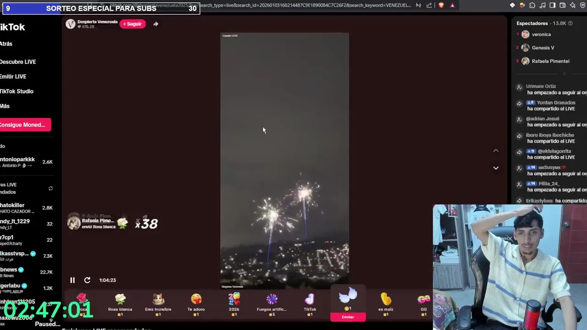Screen dimensions: 587x330
Task: Send the Rosa blanca gift
Action: point(120,305)
